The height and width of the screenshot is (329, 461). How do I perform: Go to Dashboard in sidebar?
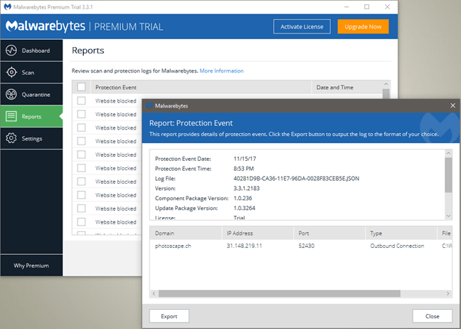coord(31,51)
